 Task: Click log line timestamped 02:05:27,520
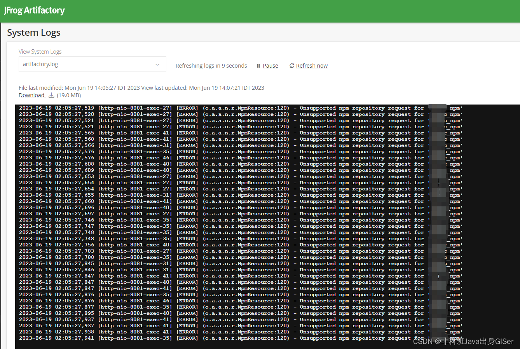pos(241,114)
